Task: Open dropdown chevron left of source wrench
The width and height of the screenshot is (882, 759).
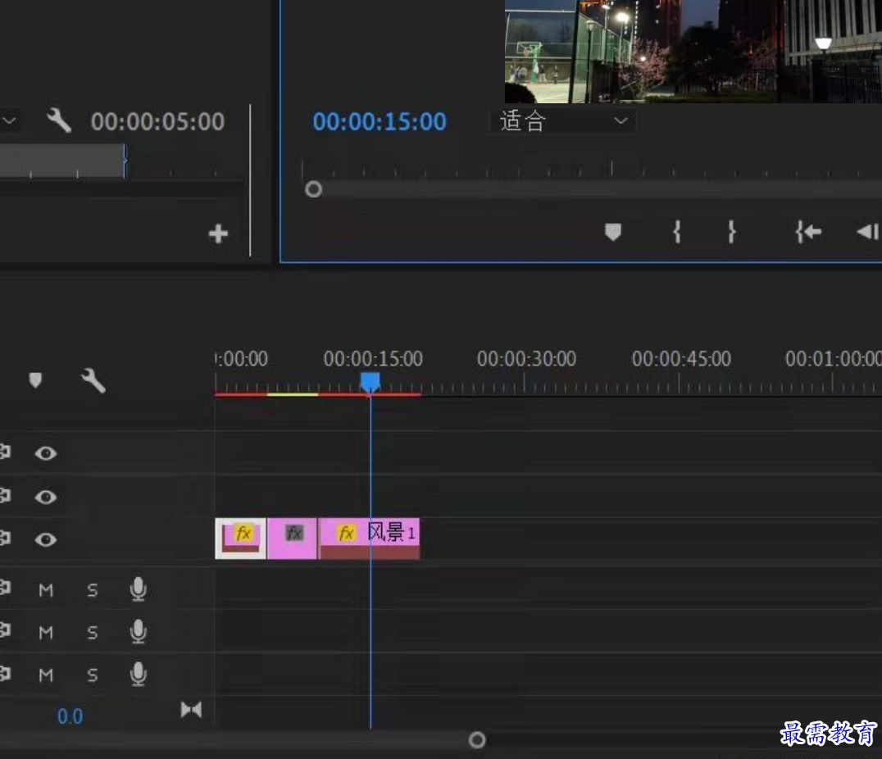Action: pyautogui.click(x=9, y=120)
